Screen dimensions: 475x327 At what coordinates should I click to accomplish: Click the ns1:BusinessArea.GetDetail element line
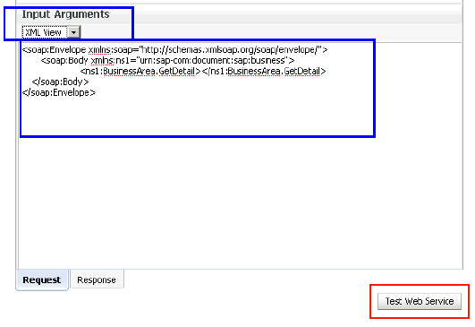203,72
